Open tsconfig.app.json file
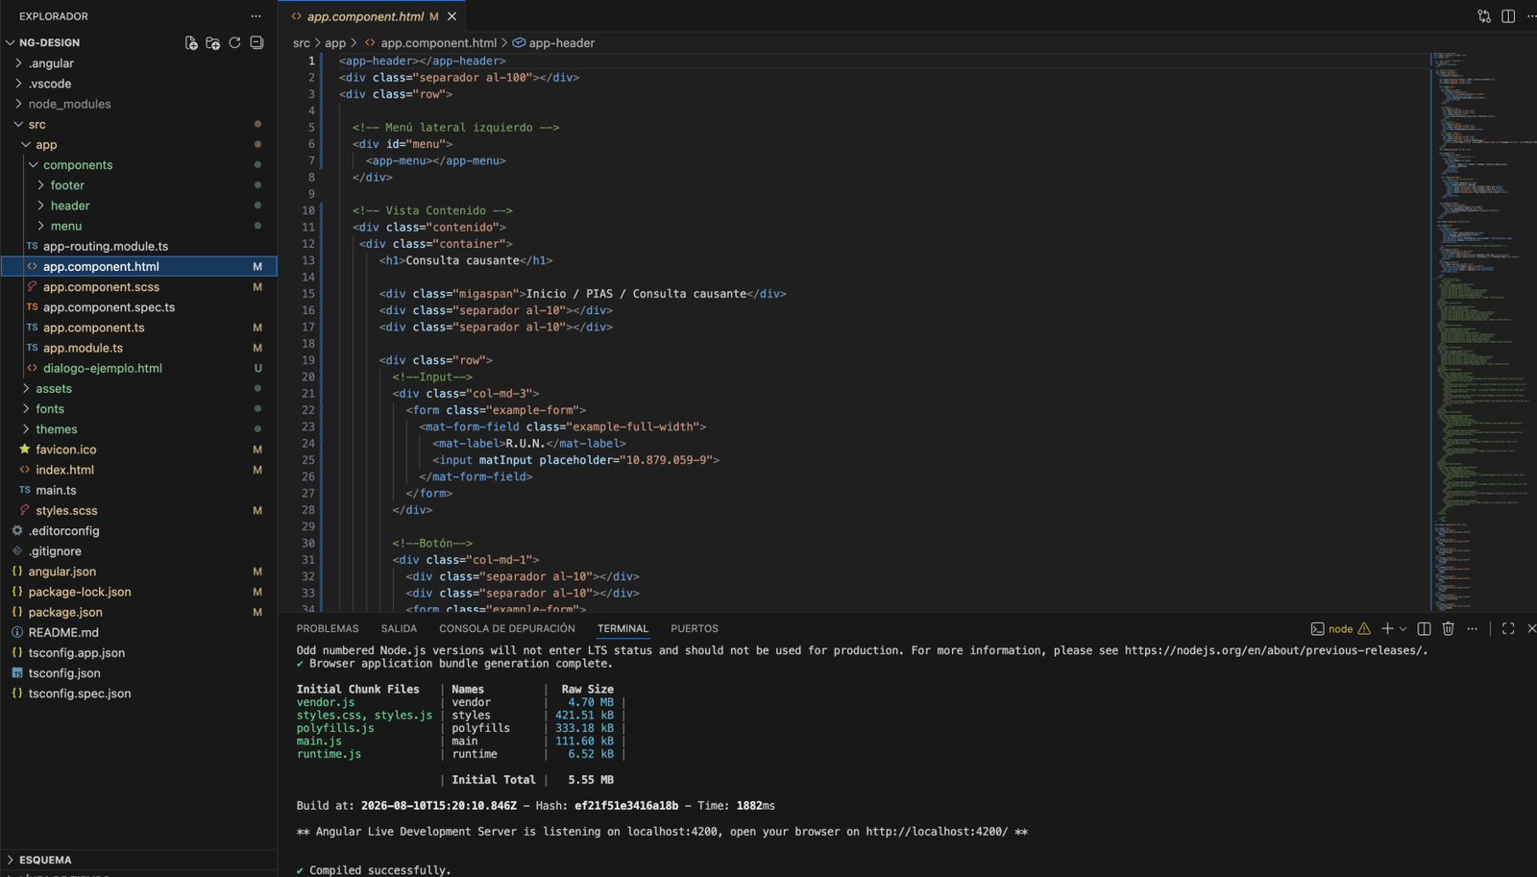Image resolution: width=1537 pixels, height=877 pixels. [138, 652]
